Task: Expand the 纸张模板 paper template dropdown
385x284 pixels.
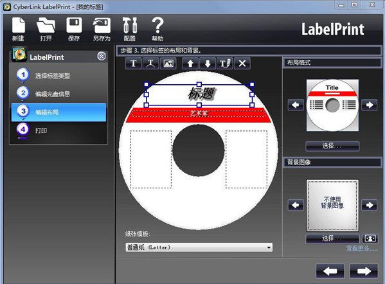Action: coord(199,247)
